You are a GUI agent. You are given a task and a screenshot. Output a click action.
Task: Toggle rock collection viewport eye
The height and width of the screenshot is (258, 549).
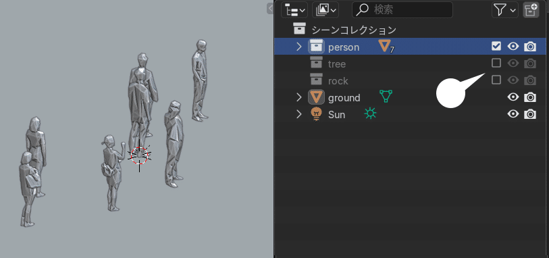point(513,80)
